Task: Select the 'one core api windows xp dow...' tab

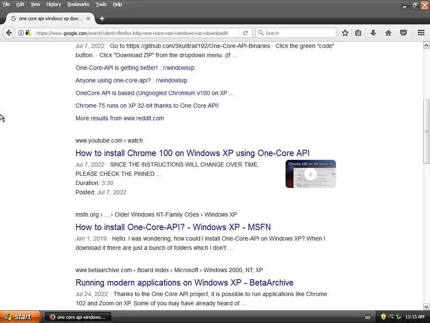Action: (50, 19)
